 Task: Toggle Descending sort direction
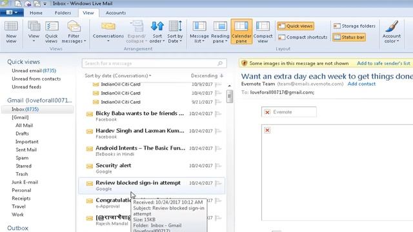(207, 76)
